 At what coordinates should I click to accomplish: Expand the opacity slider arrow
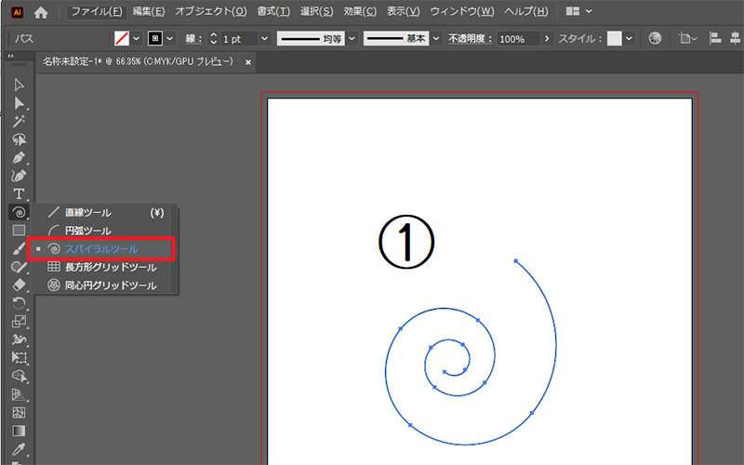[x=546, y=39]
